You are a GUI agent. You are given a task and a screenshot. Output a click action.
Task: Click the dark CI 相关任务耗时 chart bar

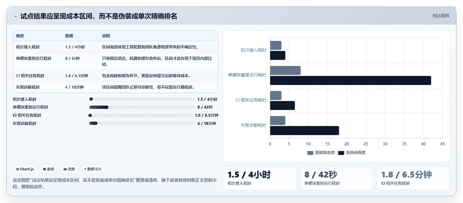282,106
